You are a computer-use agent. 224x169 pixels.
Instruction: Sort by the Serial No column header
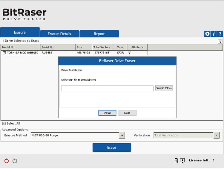click(58, 47)
